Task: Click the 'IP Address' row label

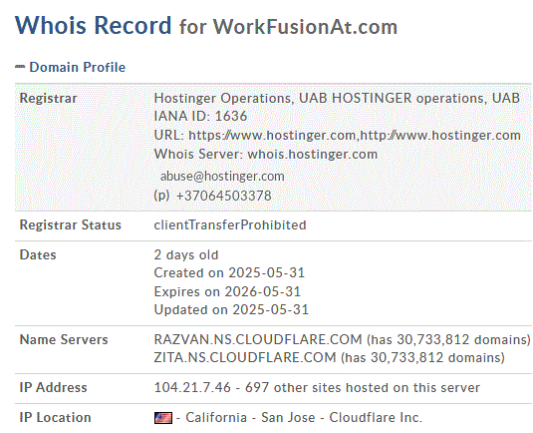Action: (x=54, y=387)
